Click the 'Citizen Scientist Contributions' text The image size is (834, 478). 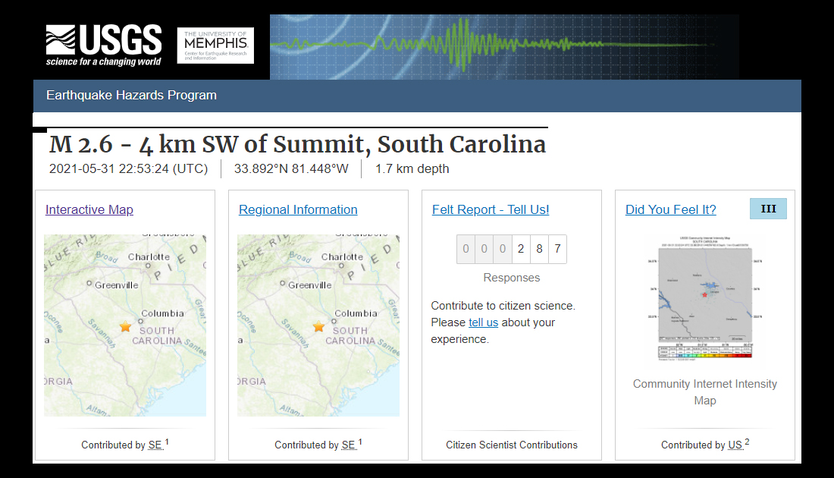[512, 445]
